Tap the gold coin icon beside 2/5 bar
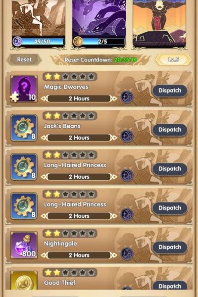 tap(78, 41)
